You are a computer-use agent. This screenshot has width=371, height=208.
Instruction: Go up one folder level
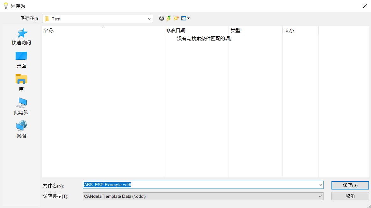(169, 19)
